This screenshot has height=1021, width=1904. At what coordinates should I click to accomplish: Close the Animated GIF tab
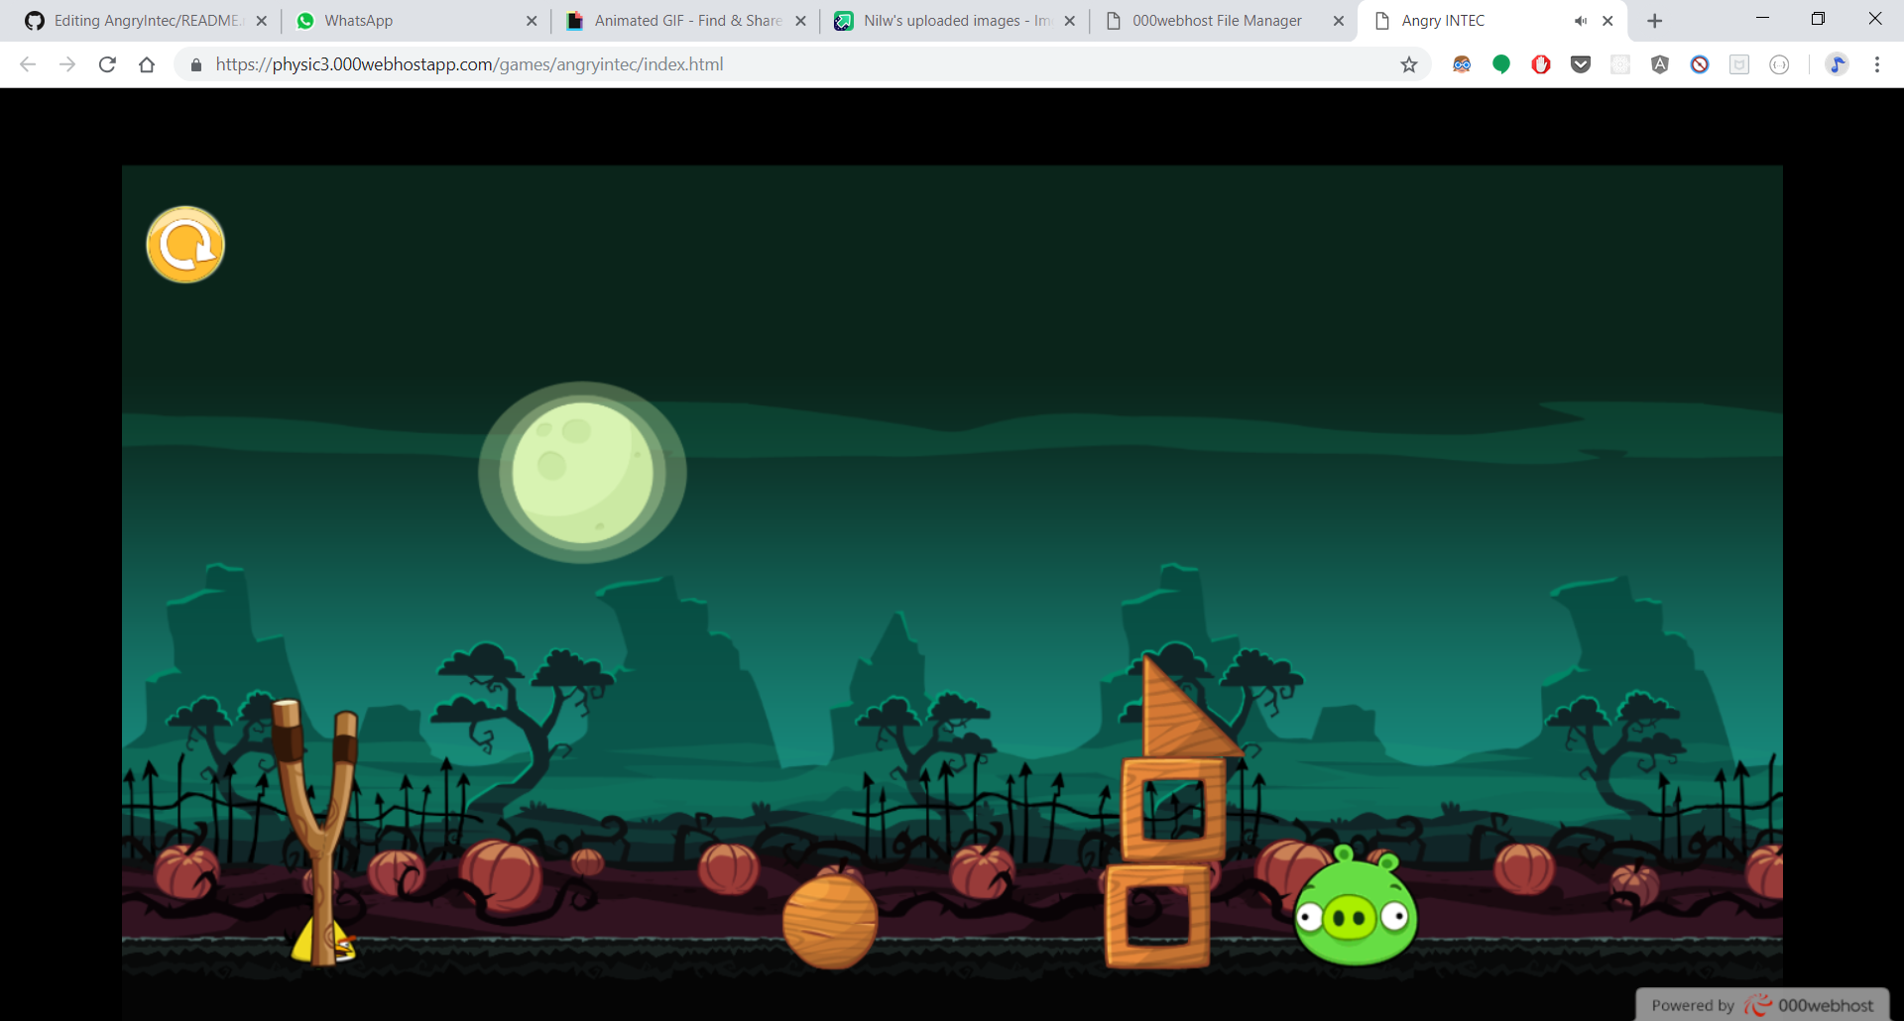[800, 21]
